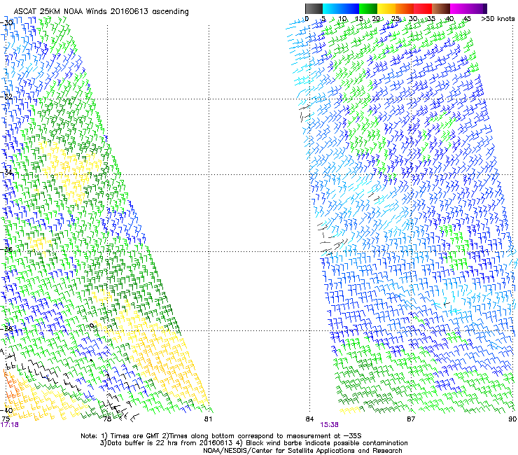Click the '90' longitude label
518x455 pixels.
coord(512,419)
